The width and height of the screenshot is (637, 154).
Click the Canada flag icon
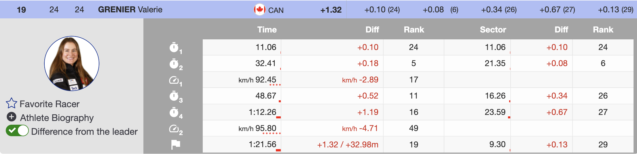tap(259, 9)
